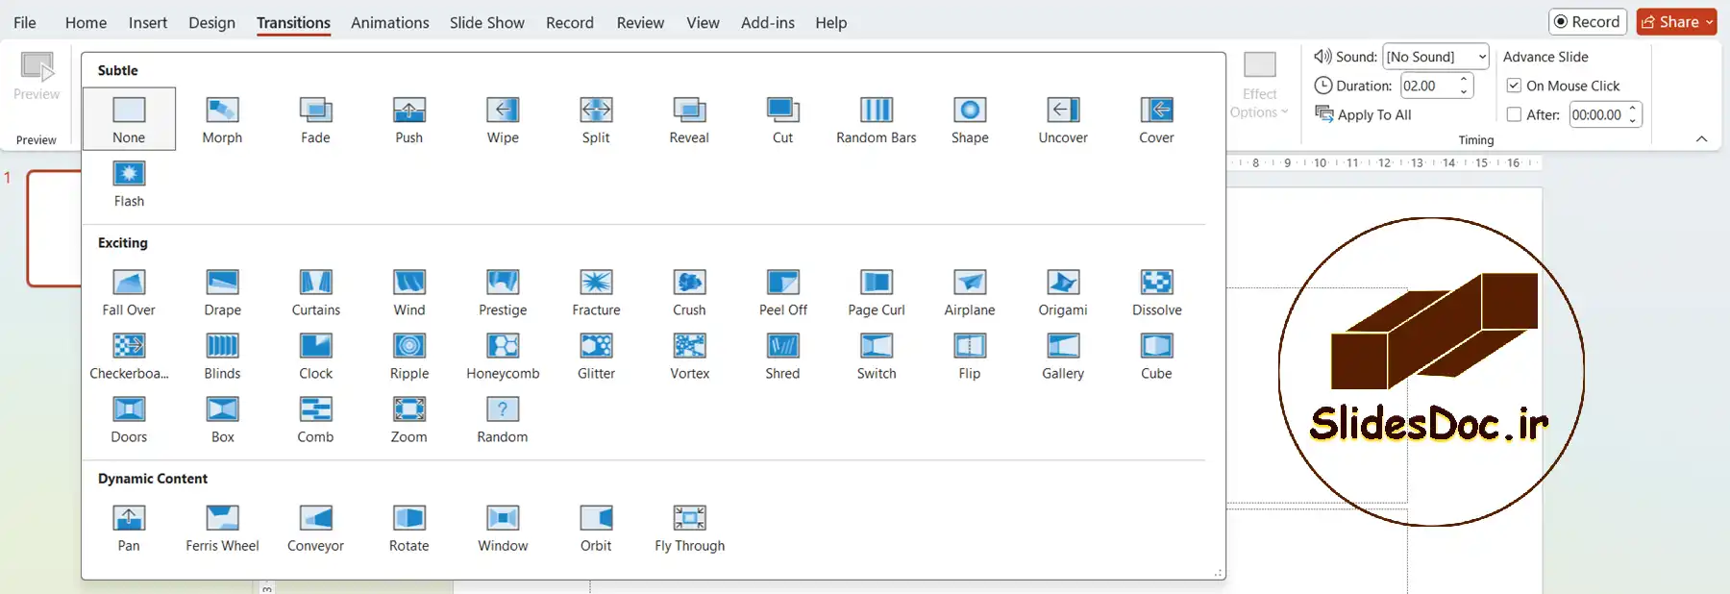Click the Duration input field
This screenshot has height=594, width=1730.
click(1427, 86)
